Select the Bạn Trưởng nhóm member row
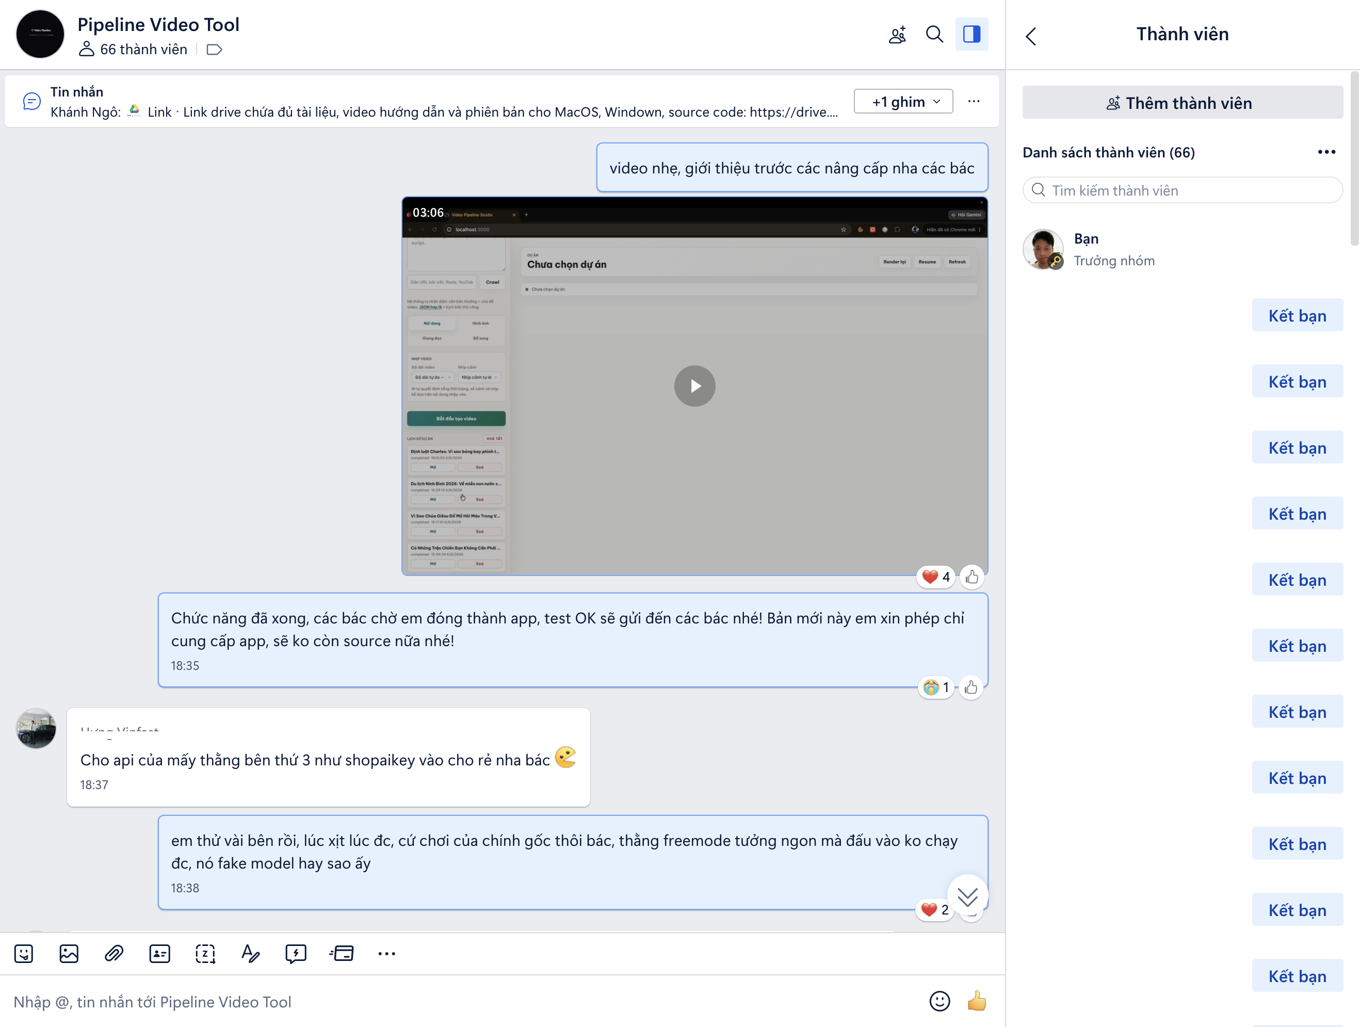 (x=1183, y=250)
